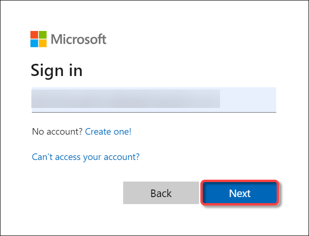Click the white Next label text
This screenshot has height=236, width=309.
(x=240, y=193)
